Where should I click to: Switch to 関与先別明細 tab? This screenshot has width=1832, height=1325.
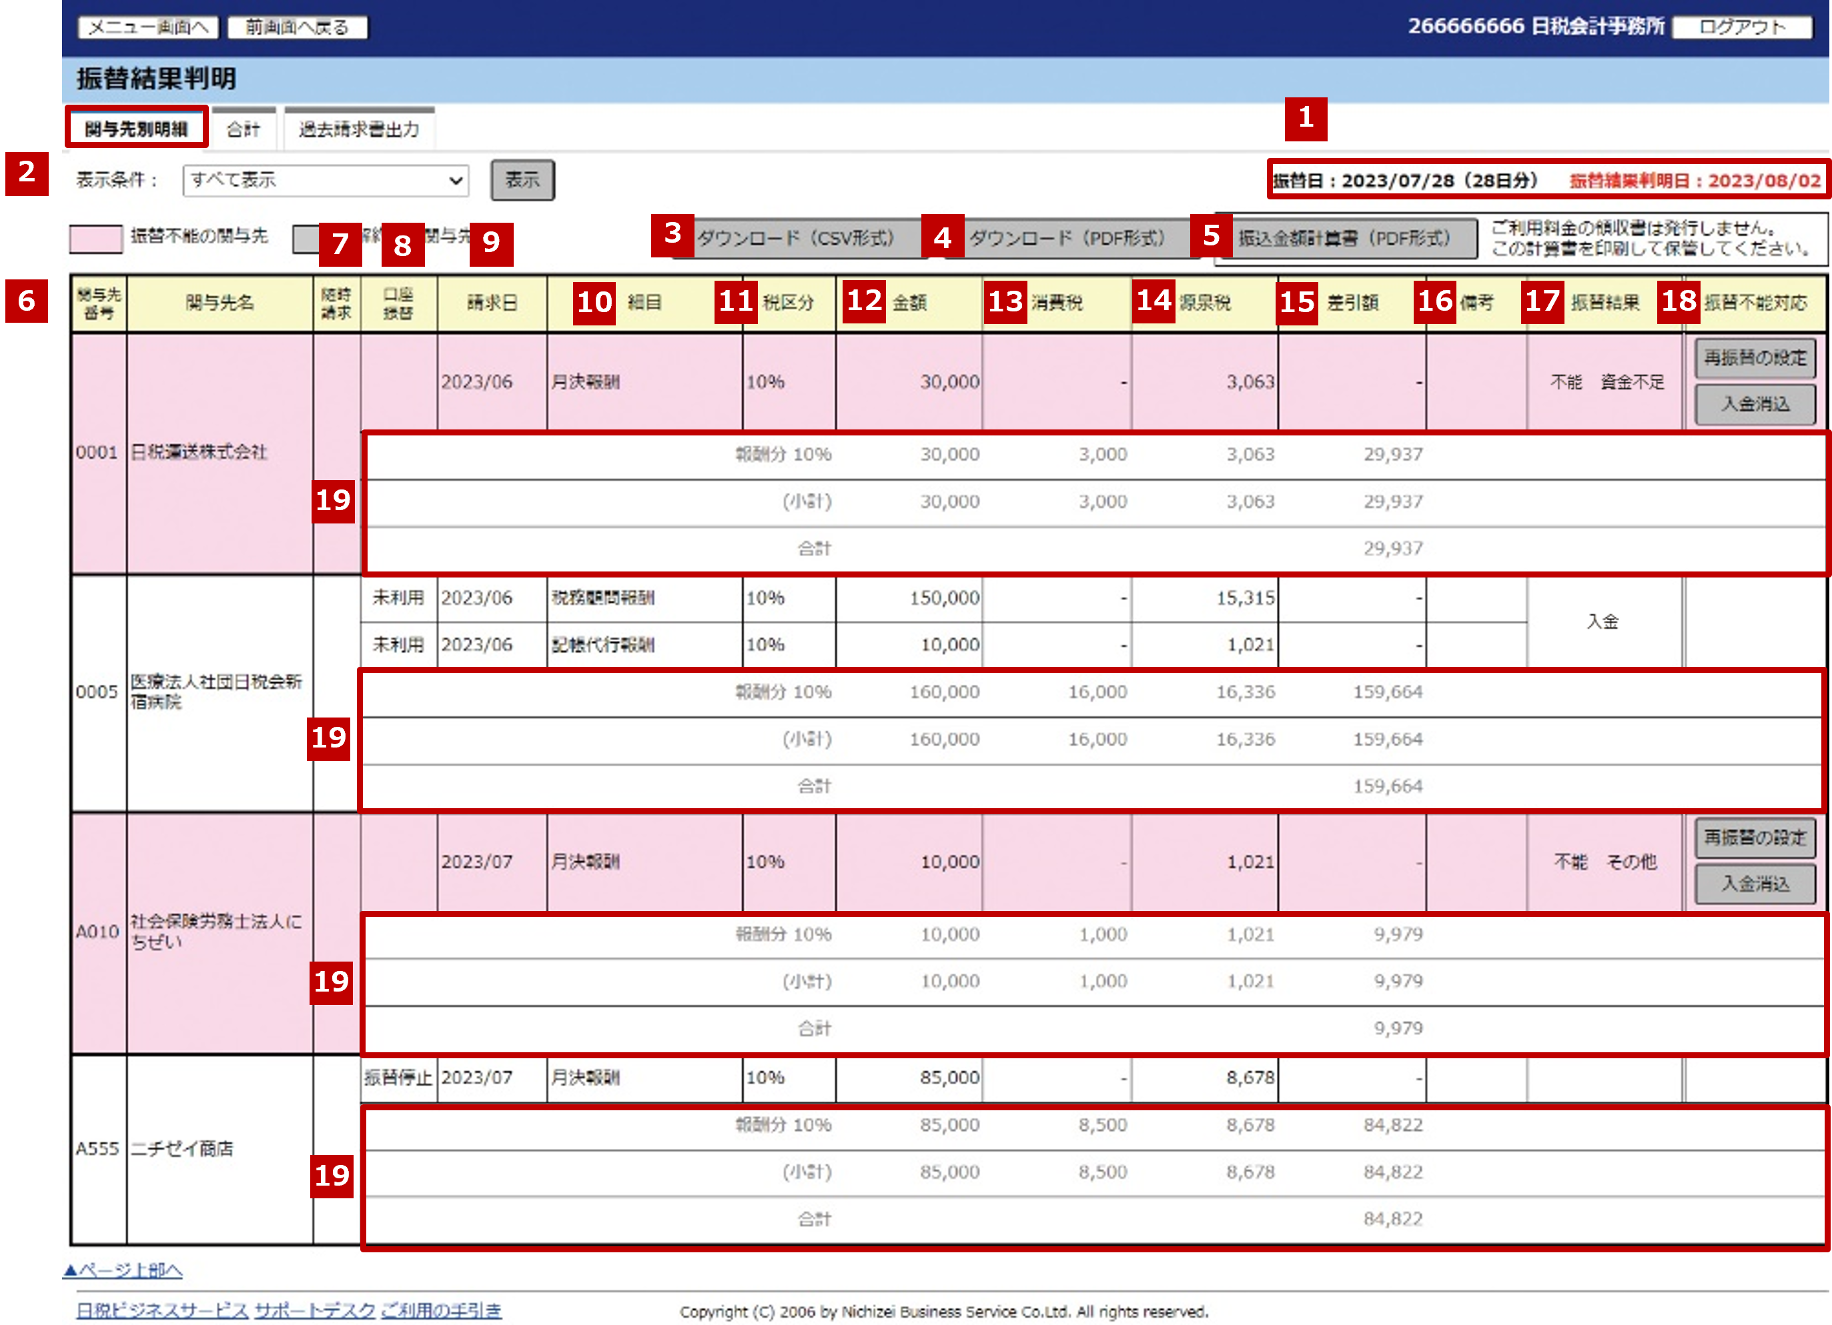point(135,129)
